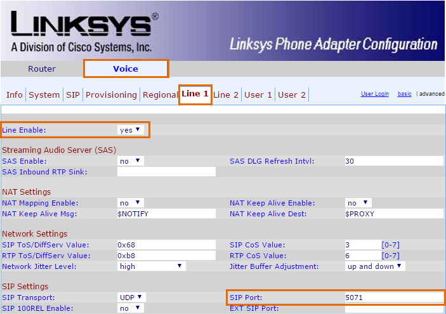Screen dimensions: 446x314
Task: Click the NAT Mapping Enable label
Action: 40,203
